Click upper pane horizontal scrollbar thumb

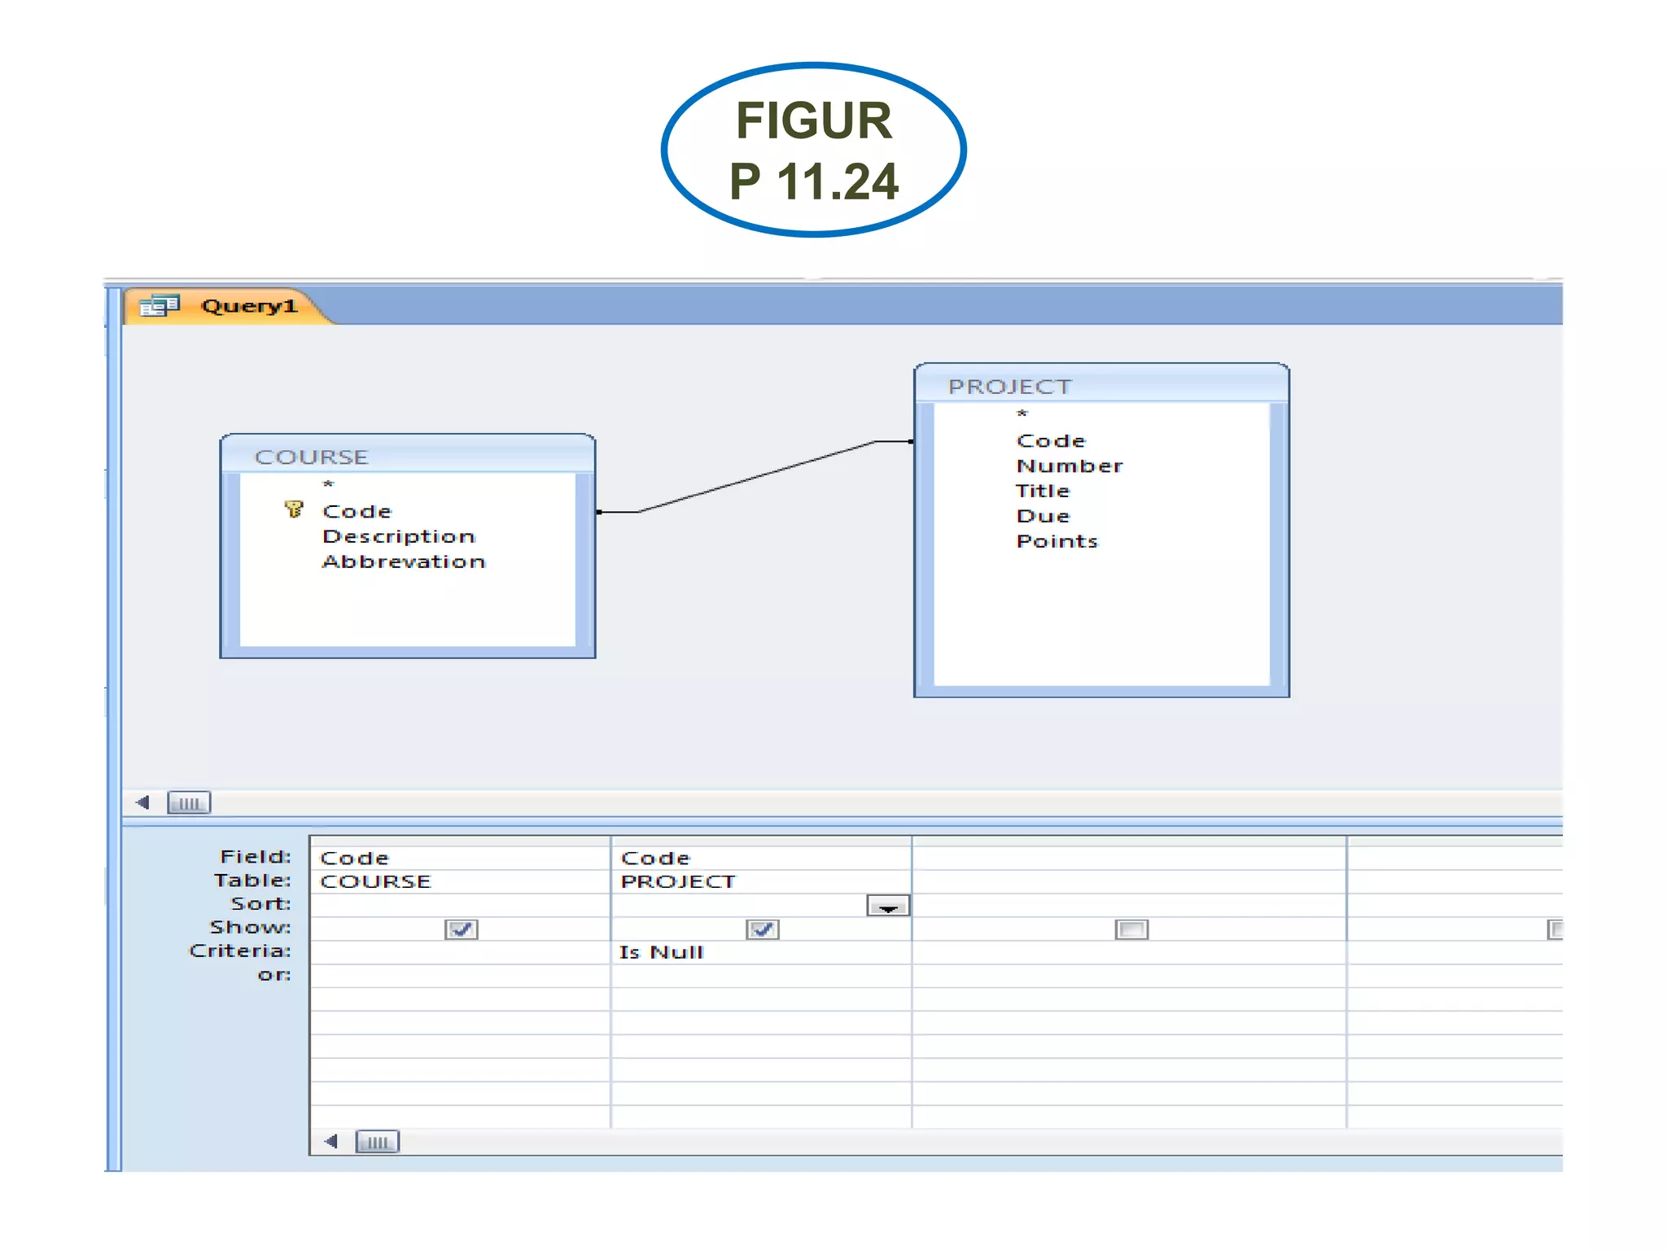189,803
